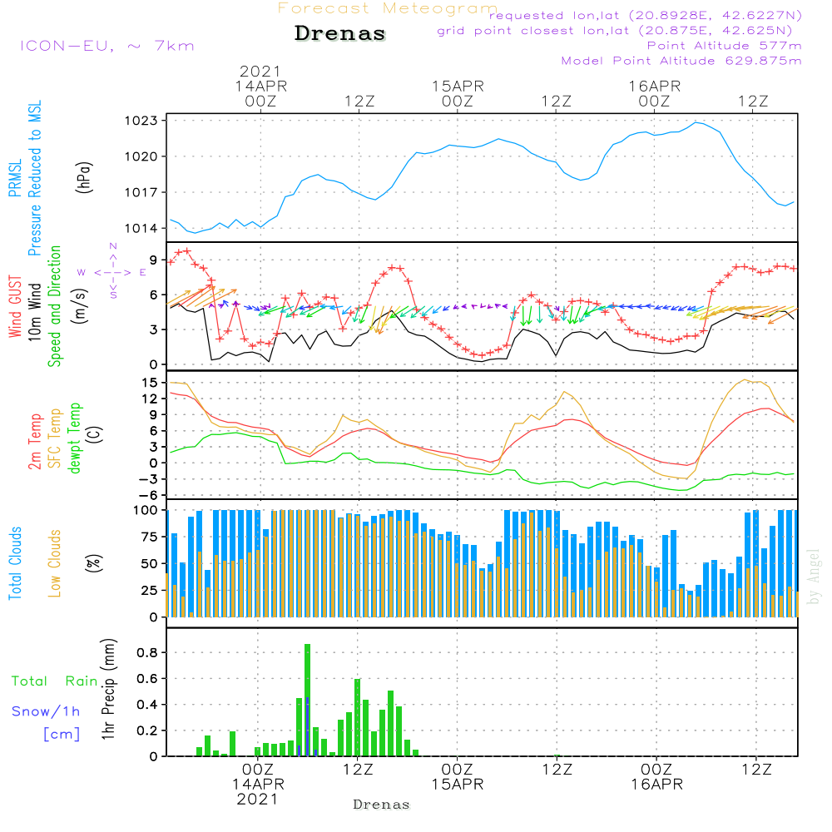Click the Drenas title at top
The image size is (832, 832).
pos(339,33)
